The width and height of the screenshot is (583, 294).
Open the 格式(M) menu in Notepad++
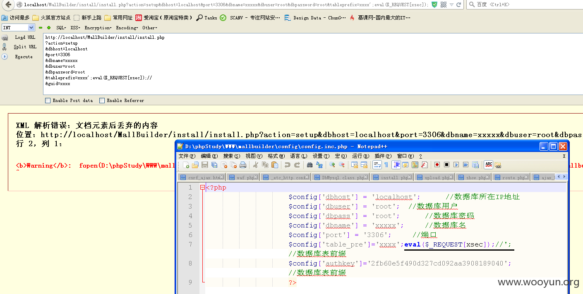(276, 156)
